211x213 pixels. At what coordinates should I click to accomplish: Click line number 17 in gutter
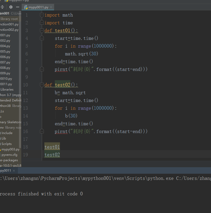(25, 139)
